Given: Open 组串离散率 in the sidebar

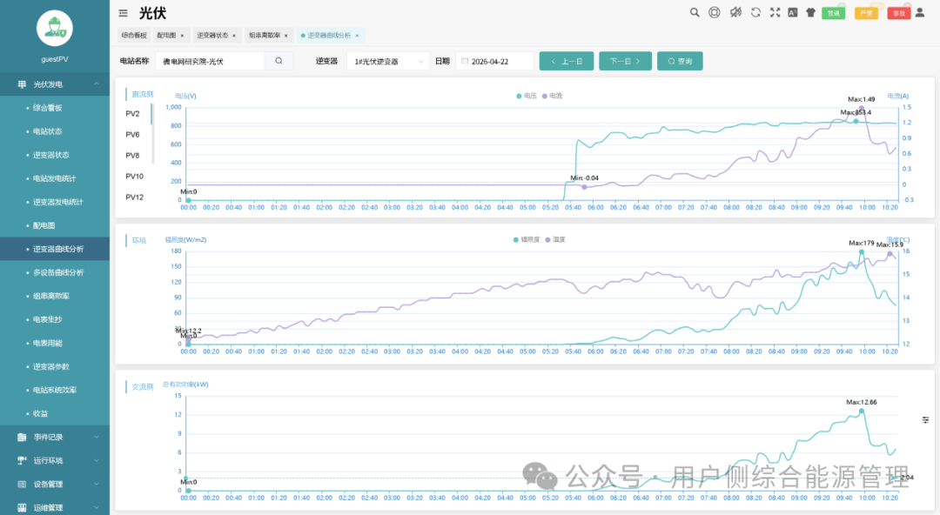Looking at the screenshot, I should (51, 296).
